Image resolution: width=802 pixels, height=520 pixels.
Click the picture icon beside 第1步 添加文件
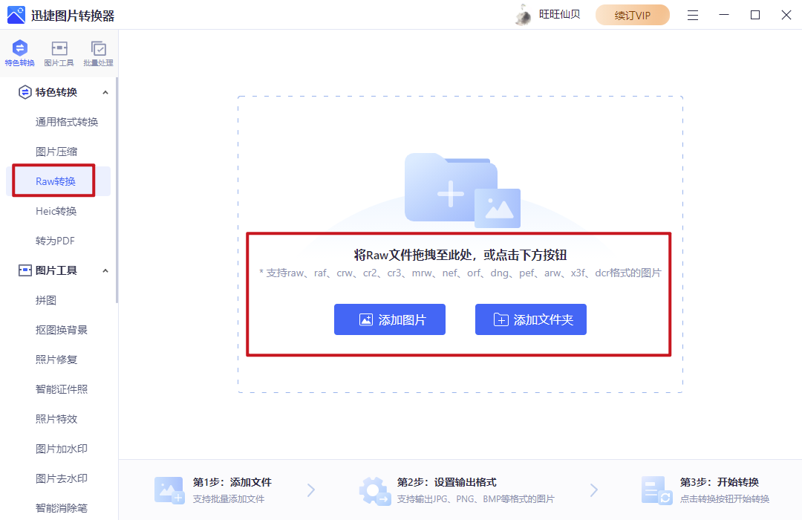click(x=169, y=490)
